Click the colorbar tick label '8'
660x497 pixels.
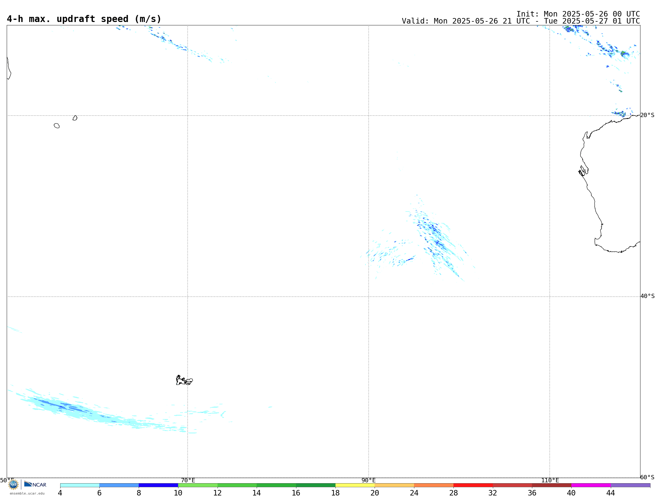click(139, 493)
